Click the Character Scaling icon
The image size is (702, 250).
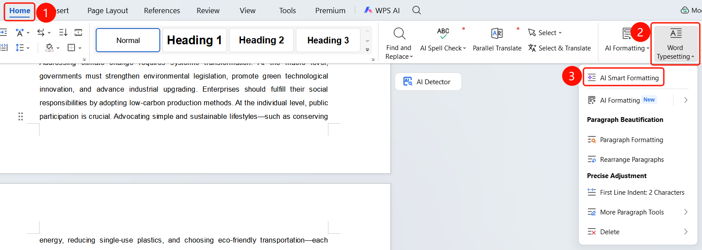click(x=19, y=32)
